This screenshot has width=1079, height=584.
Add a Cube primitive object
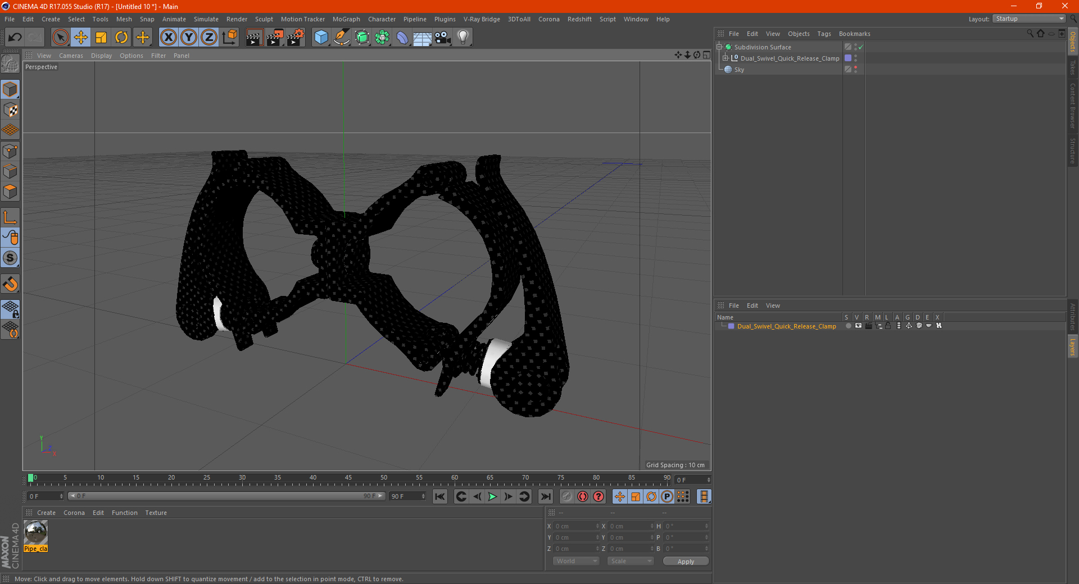pos(321,38)
